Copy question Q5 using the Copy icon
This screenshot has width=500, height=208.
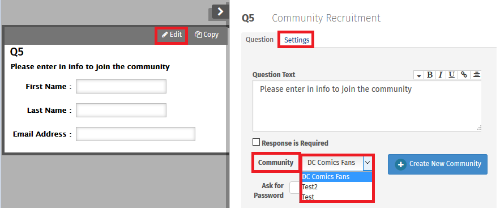[x=207, y=35]
